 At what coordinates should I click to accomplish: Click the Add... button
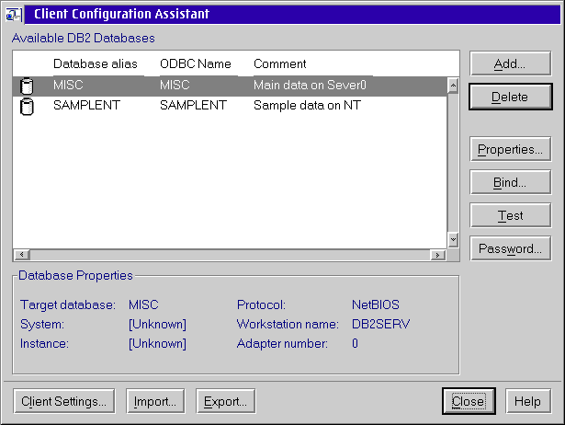pos(510,63)
